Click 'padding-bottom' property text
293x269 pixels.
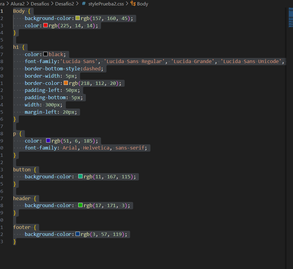(x=45, y=98)
